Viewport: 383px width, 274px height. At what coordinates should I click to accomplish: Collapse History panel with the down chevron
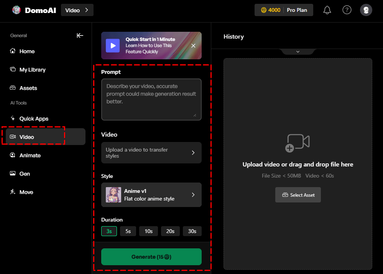(x=298, y=52)
